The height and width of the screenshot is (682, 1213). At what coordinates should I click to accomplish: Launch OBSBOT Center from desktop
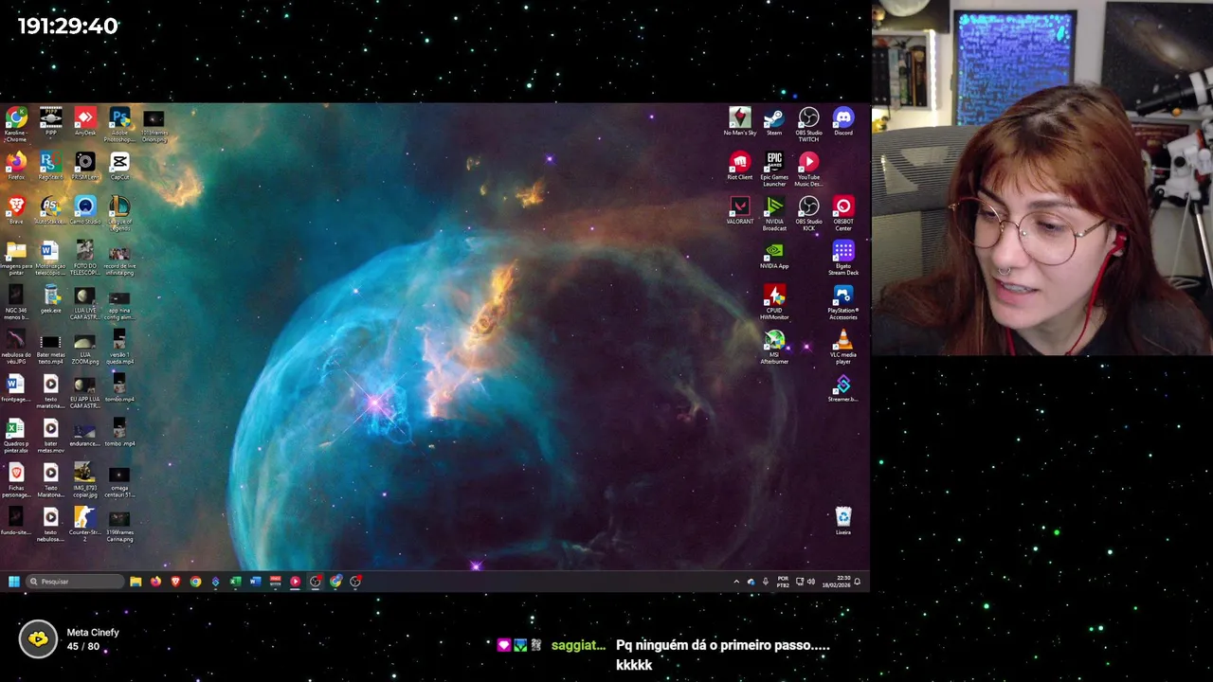(x=843, y=213)
